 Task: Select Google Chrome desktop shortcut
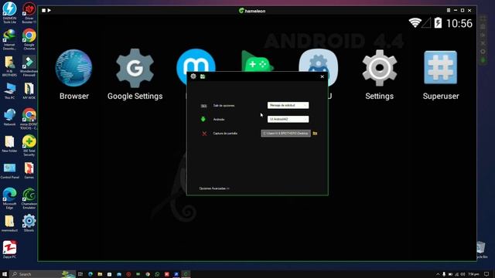pos(29,39)
